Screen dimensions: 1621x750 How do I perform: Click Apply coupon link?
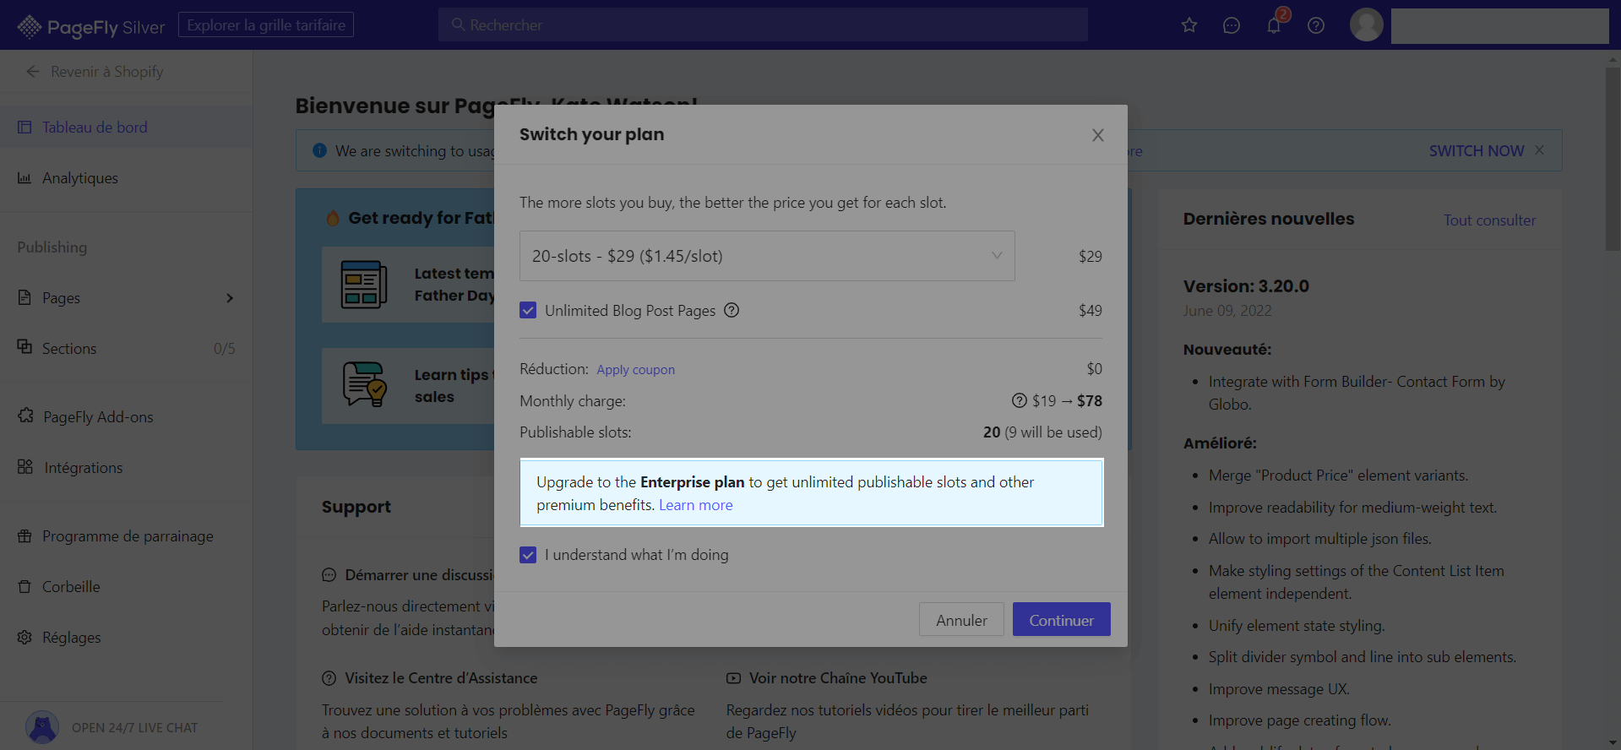pos(636,370)
